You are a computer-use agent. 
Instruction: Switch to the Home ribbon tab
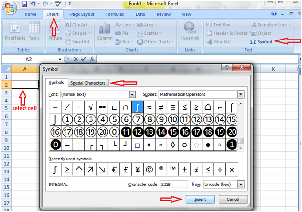pos(30,14)
